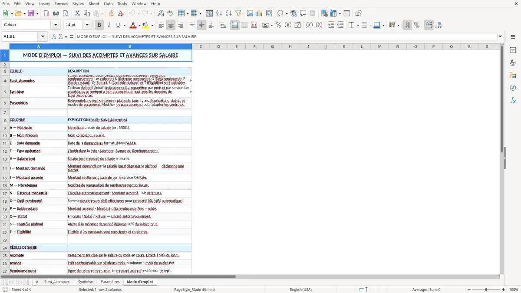Toggle Align Right alignment
Viewport: 521px width, 293px height.
click(x=180, y=25)
